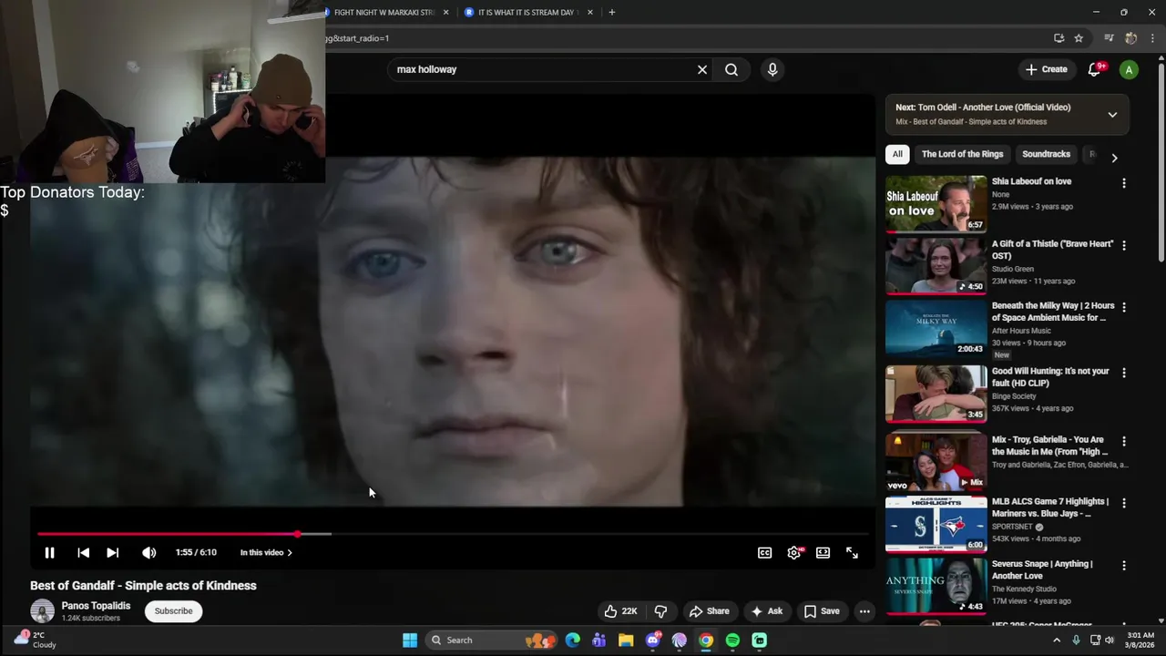
Task: Close the 'IT IS WHAT IT IS' tab
Action: click(590, 12)
